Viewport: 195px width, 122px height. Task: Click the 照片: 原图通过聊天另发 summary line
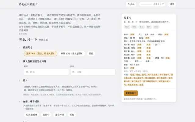click(144, 41)
